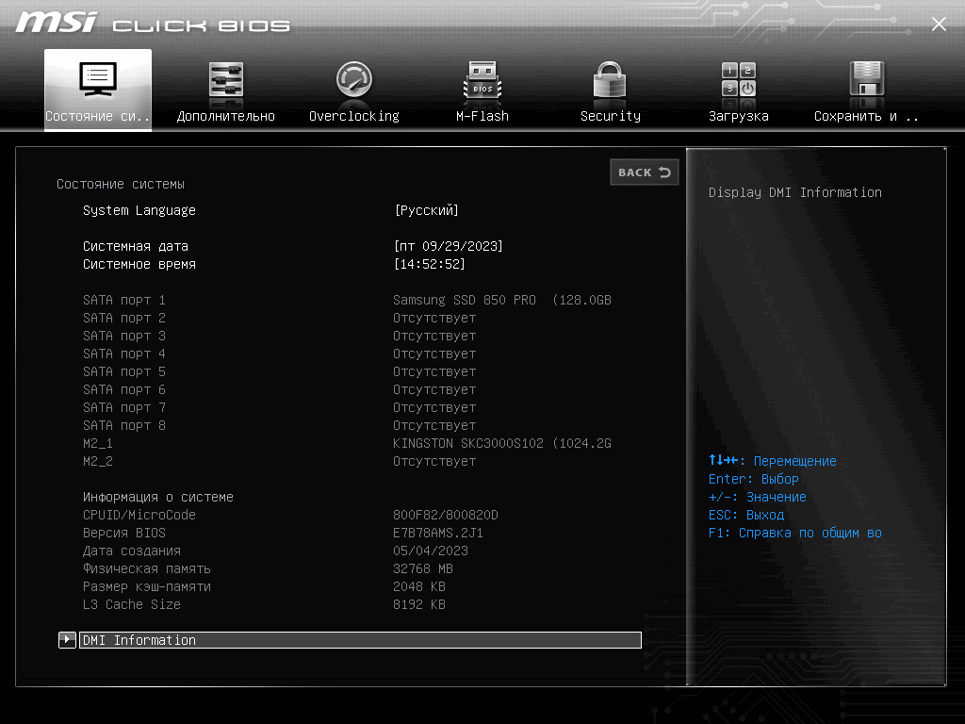Viewport: 965px width, 724px height.
Task: Open the Состояние системы monitor icon tab
Action: 98,79
